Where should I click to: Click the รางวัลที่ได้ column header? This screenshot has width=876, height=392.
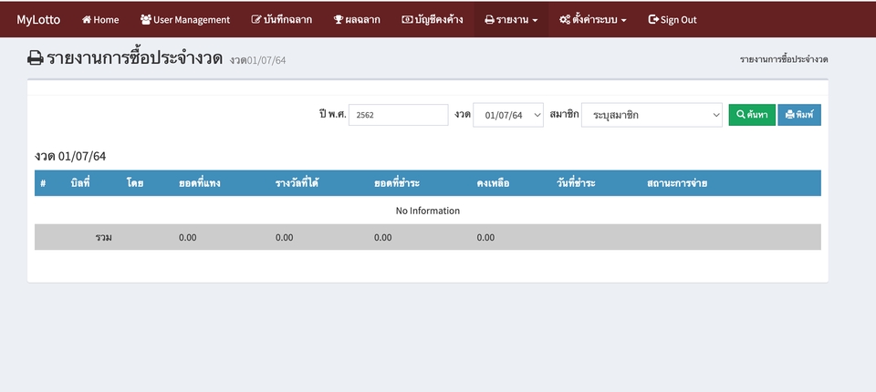coord(297,183)
